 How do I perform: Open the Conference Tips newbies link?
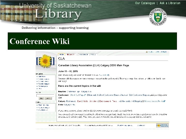pos(73,91)
